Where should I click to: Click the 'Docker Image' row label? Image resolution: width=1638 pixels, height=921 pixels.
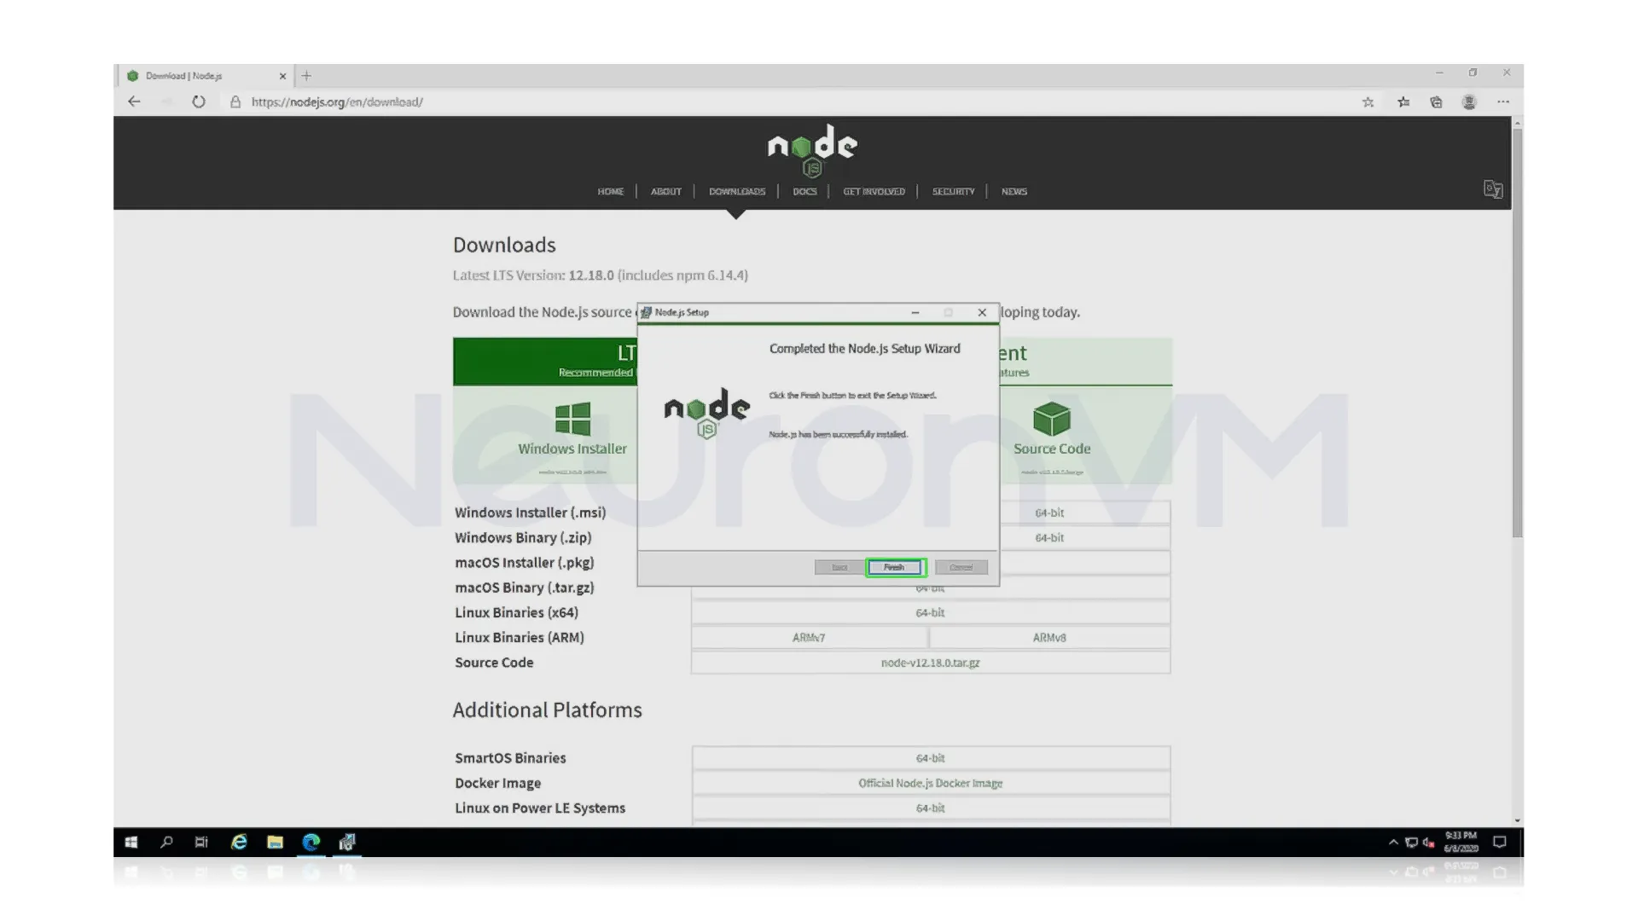point(497,783)
